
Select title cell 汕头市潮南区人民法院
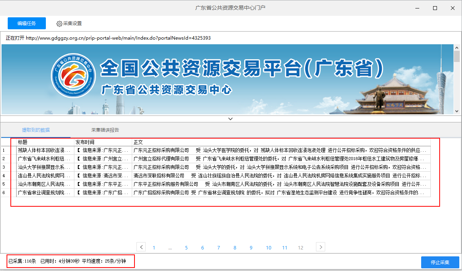click(45, 184)
